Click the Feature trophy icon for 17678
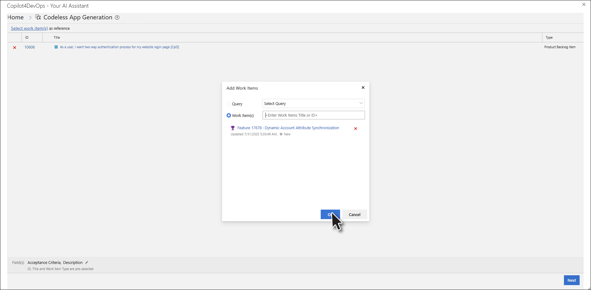Screen dimensions: 591x290 (233, 128)
